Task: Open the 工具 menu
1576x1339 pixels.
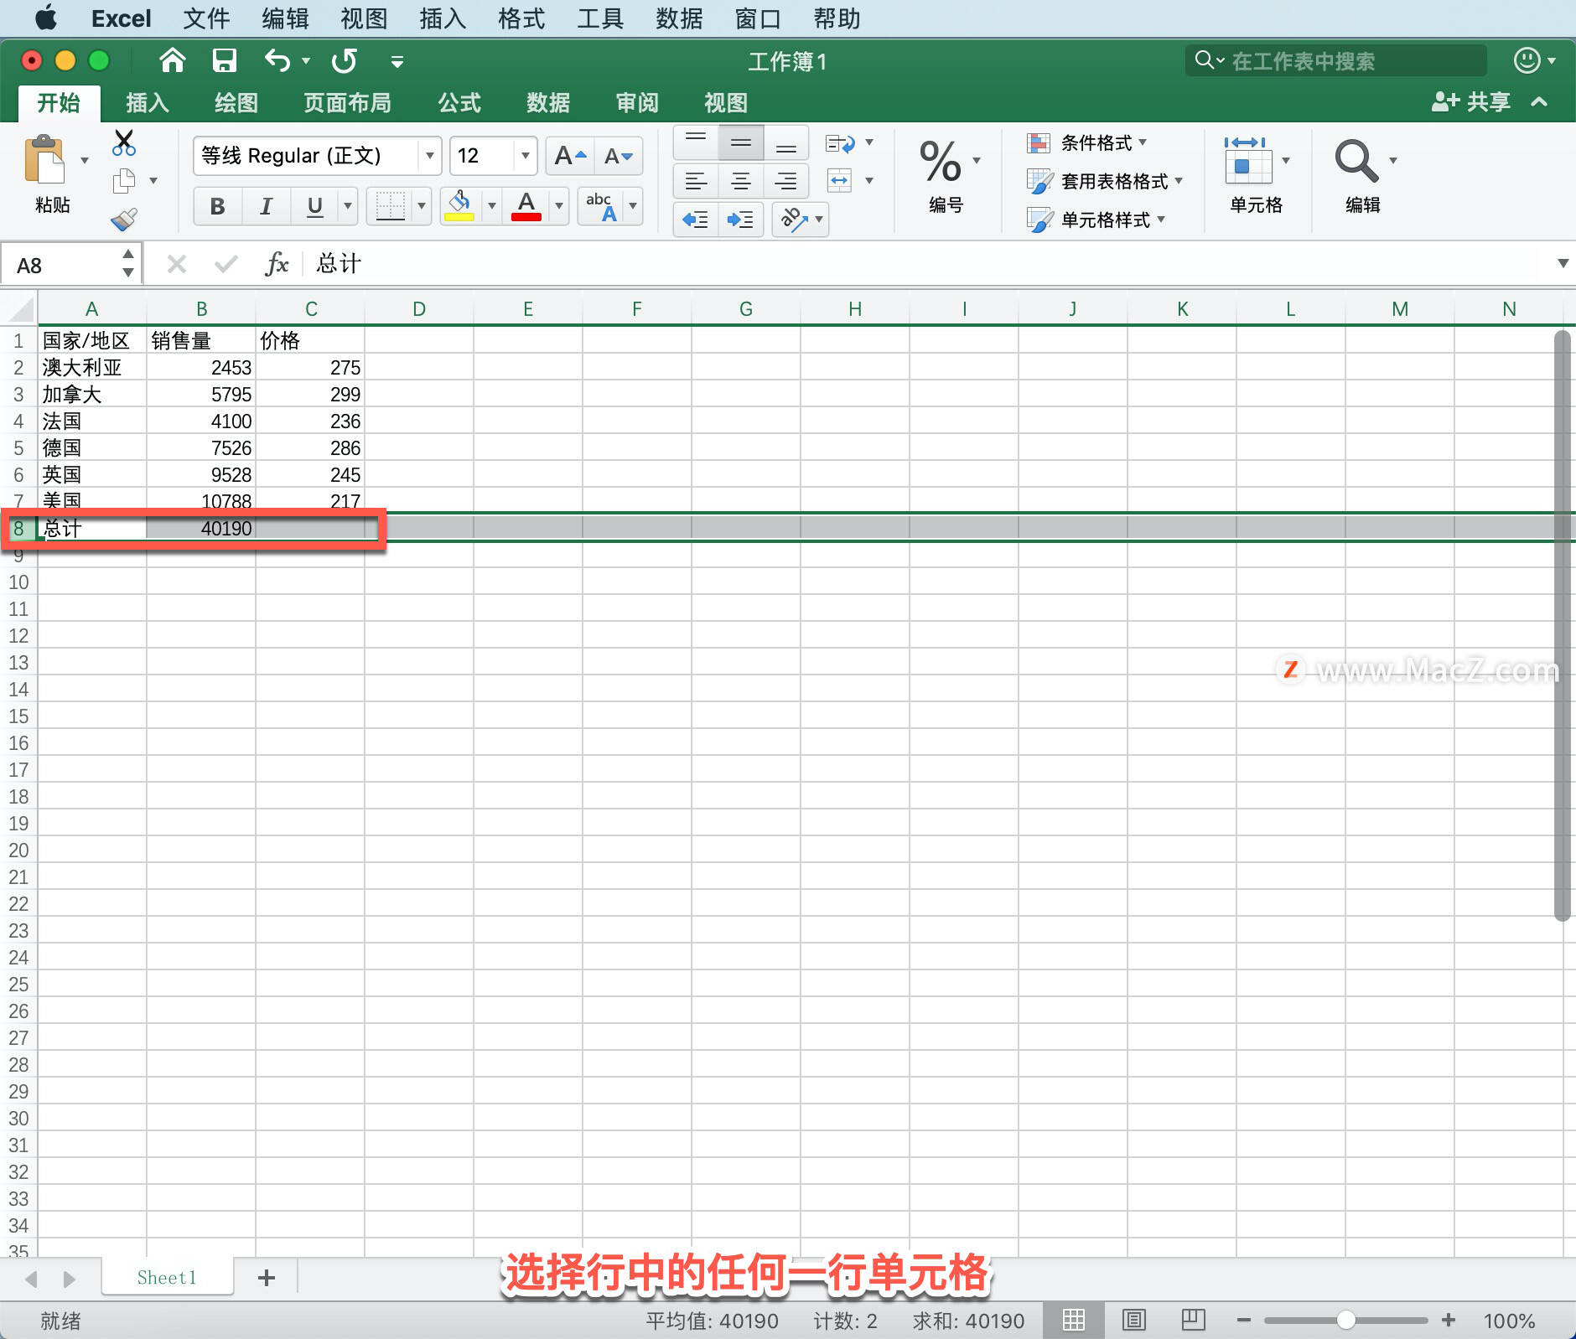Action: click(599, 18)
